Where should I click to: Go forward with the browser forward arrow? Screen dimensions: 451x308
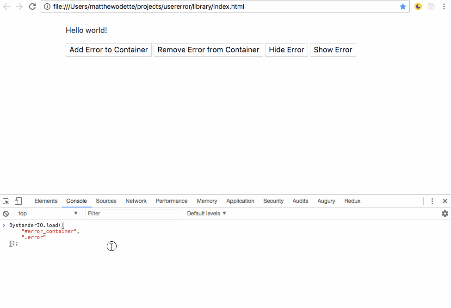tap(19, 6)
